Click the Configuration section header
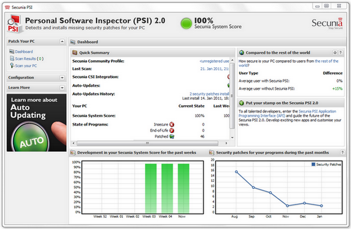This screenshot has height=229, width=351. tap(36, 78)
